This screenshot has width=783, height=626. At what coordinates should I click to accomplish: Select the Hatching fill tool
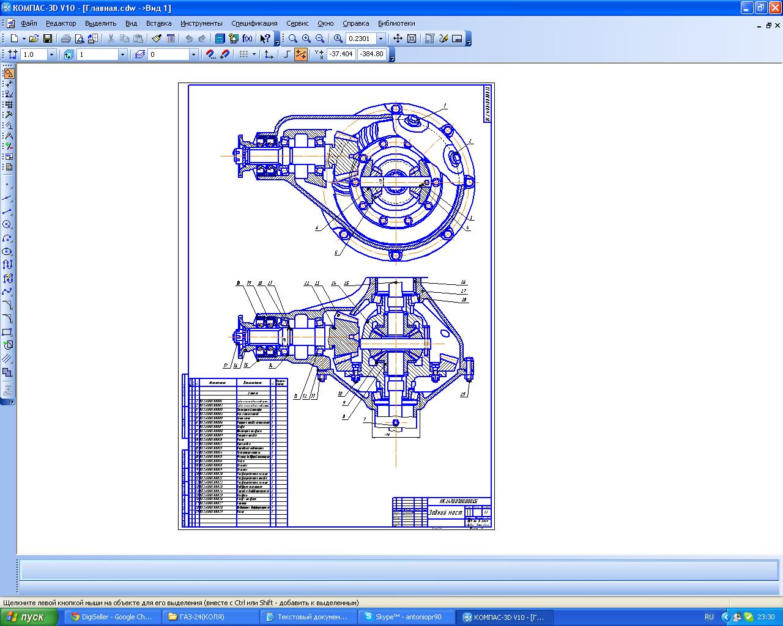(7, 359)
